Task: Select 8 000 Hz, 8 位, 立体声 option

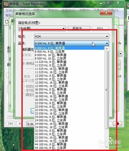Action: 69,52
